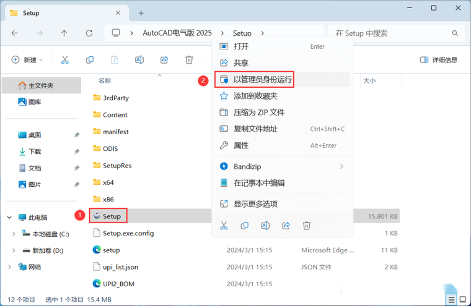Click the copy icon in the toolbar

click(90, 60)
